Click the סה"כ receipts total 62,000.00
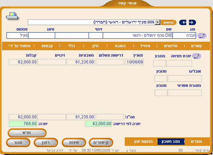The width and height of the screenshot is (213, 155). coord(23,117)
